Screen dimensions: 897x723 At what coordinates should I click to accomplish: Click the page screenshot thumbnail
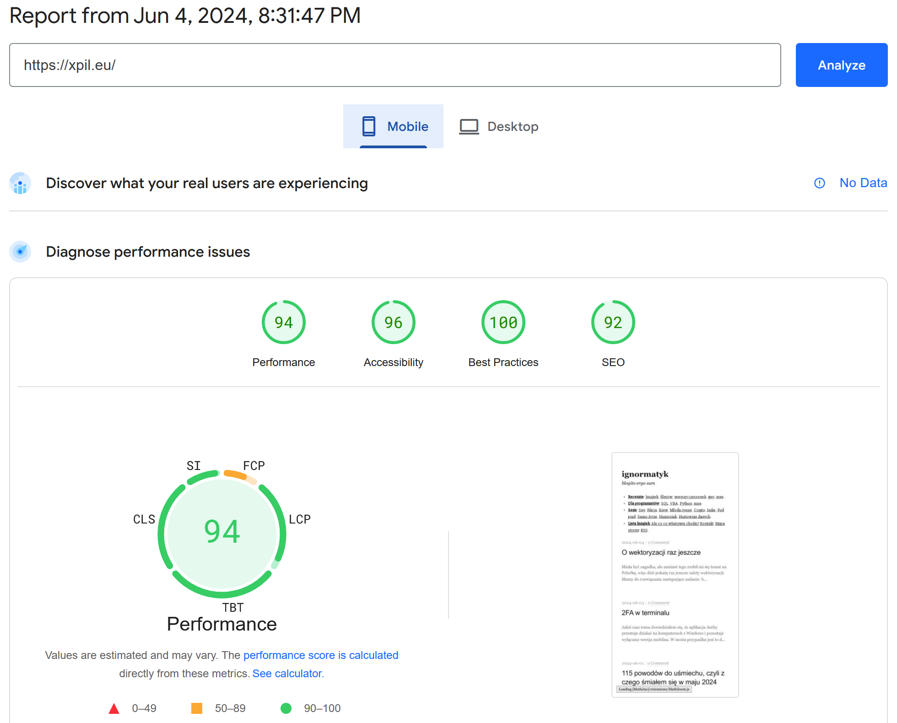(675, 575)
